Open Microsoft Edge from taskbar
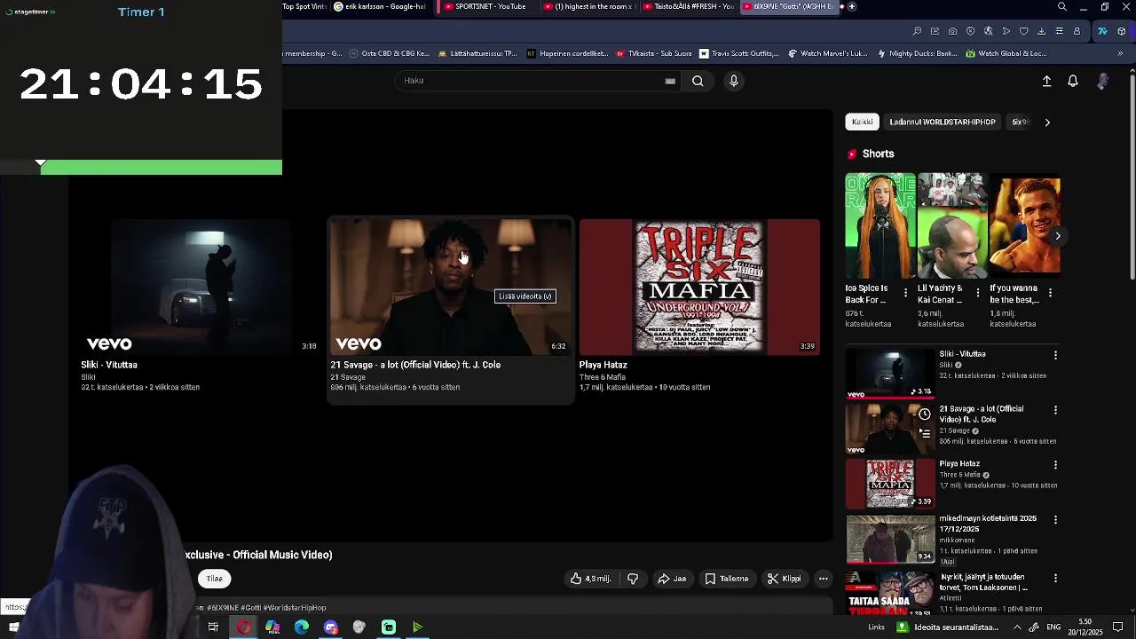 coord(302,627)
